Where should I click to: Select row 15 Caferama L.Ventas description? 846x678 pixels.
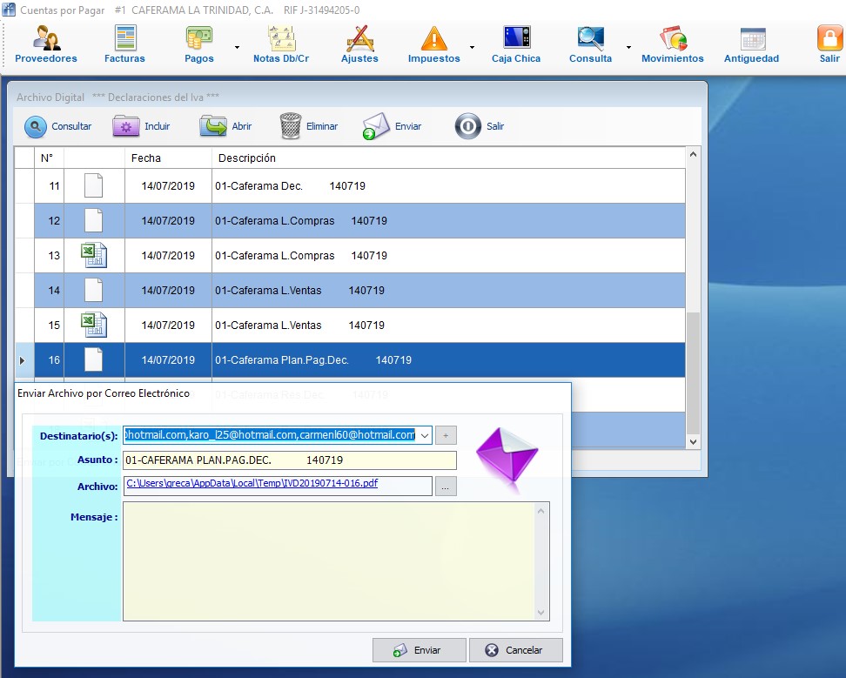click(299, 326)
